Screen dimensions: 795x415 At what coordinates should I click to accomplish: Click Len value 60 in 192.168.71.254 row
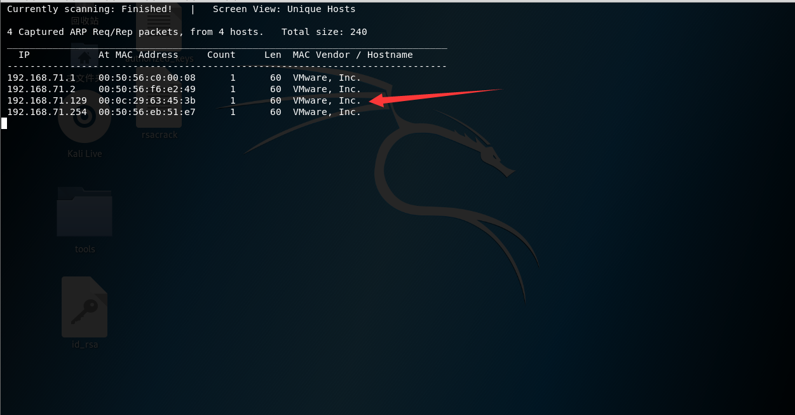point(275,112)
